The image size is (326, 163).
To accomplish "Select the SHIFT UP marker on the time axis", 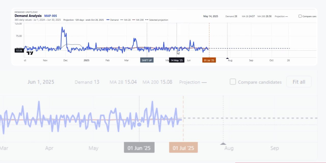I will coord(147,60).
